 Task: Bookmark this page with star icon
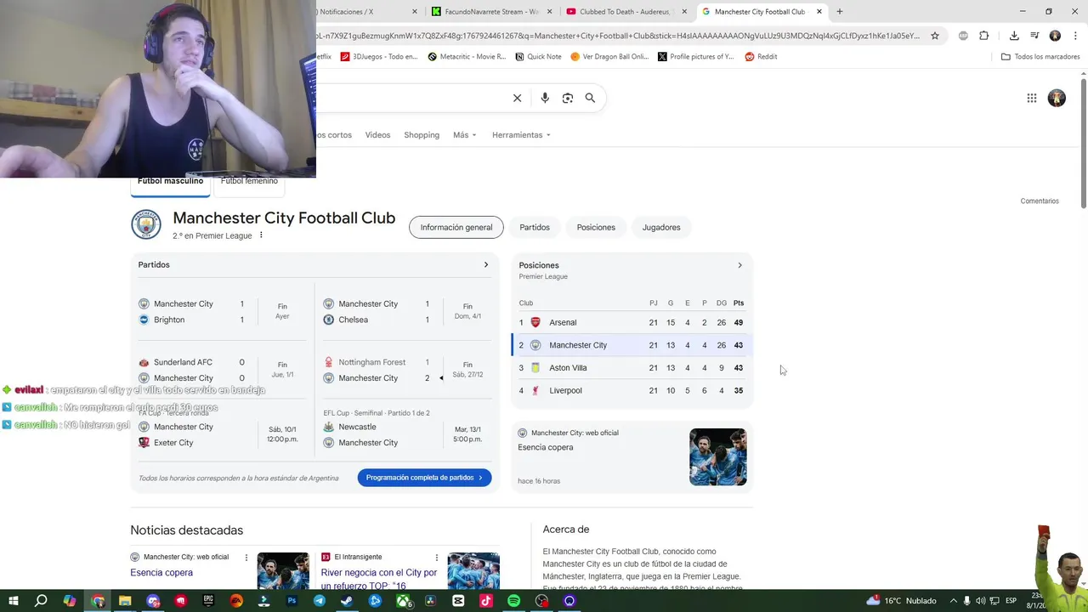(935, 36)
